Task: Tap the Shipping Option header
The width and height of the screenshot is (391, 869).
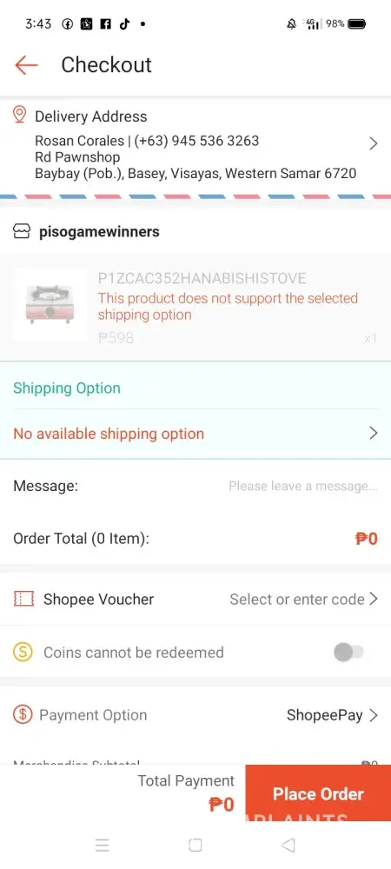Action: [x=66, y=388]
